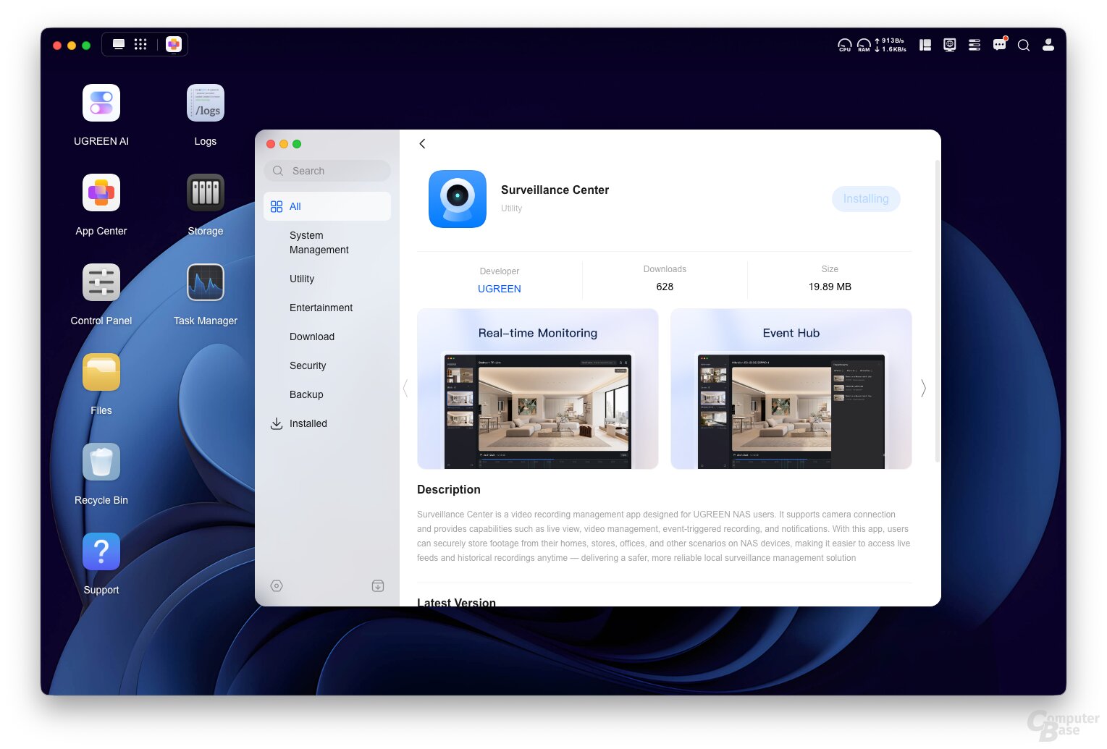Open manual install icon at sidebar bottom

tap(378, 586)
